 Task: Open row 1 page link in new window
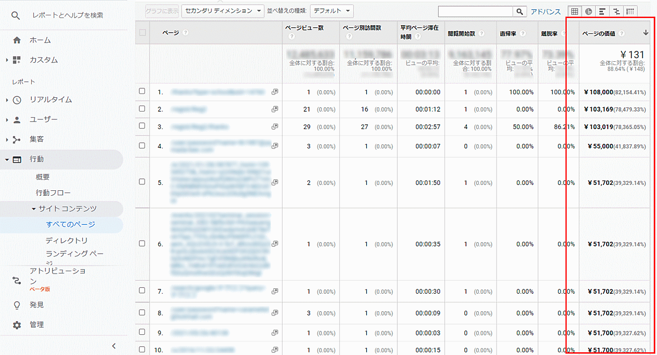pyautogui.click(x=275, y=92)
